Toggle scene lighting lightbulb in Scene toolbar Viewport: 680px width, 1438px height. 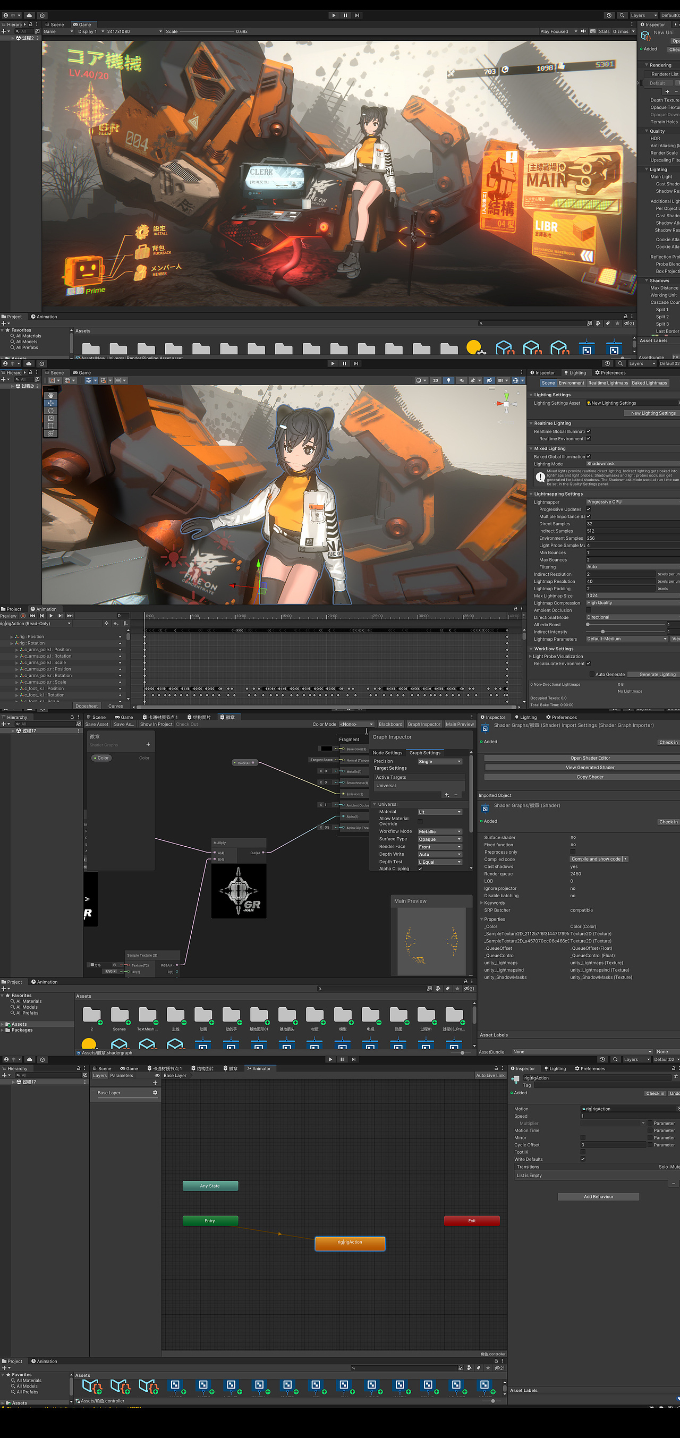click(448, 380)
